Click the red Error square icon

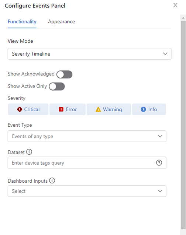pos(61,109)
